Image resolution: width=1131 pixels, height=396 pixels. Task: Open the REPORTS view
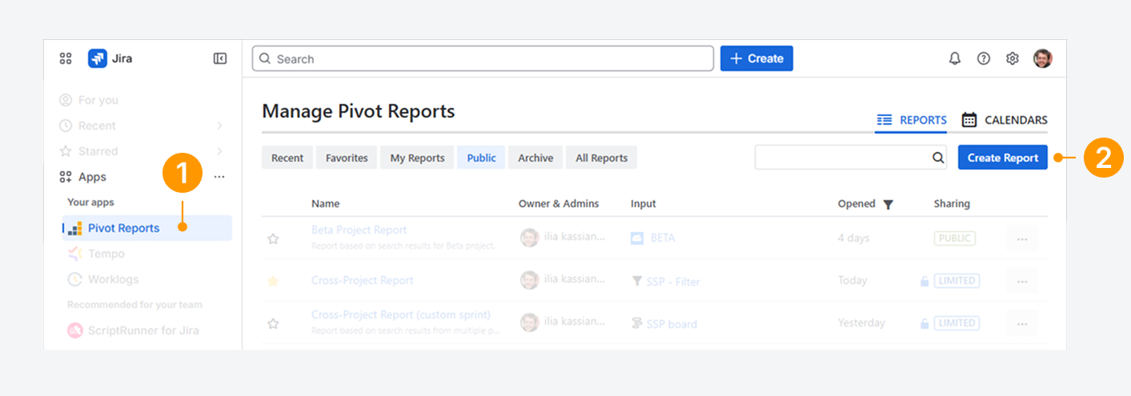coord(912,120)
